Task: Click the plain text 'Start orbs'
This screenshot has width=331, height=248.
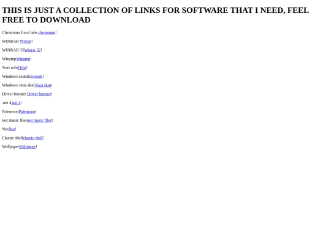Action: (10, 68)
